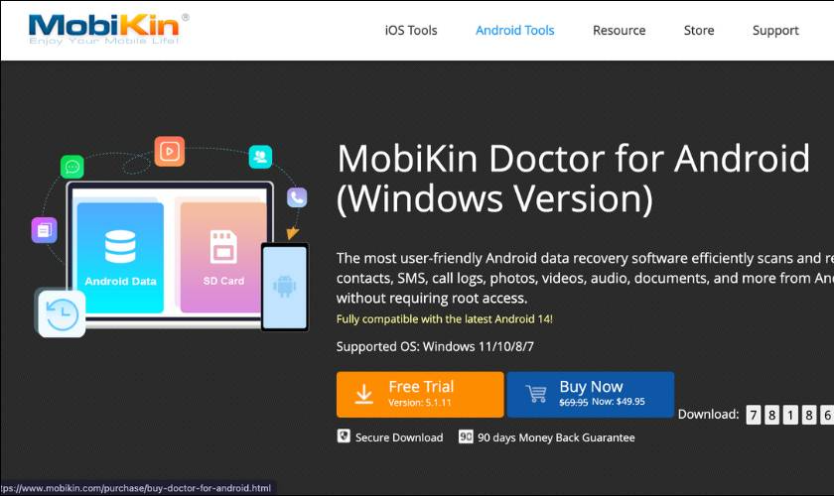Click the SD Card tile

pos(223,258)
